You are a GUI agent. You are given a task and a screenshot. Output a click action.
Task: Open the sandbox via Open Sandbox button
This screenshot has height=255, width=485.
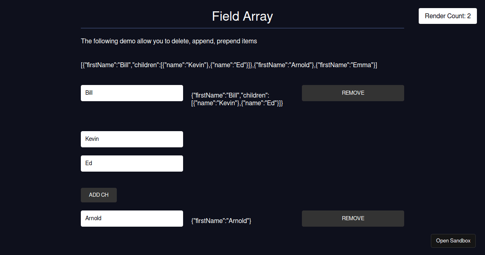click(453, 241)
